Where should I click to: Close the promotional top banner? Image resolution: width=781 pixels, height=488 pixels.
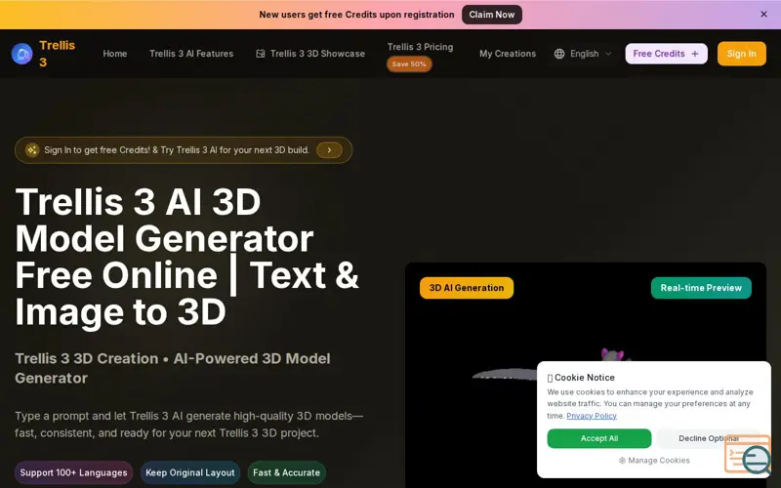click(763, 15)
